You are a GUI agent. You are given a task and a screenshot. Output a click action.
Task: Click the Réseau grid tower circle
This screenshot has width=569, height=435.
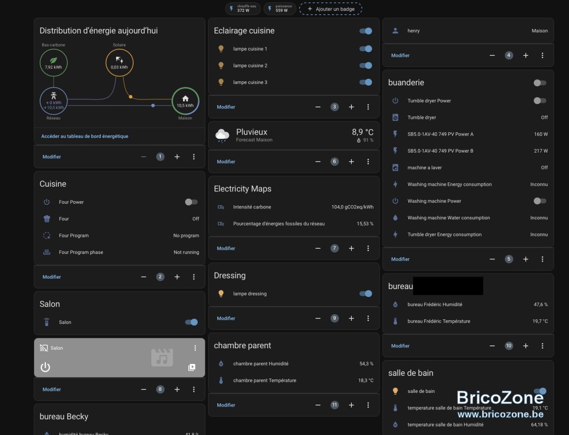(54, 101)
